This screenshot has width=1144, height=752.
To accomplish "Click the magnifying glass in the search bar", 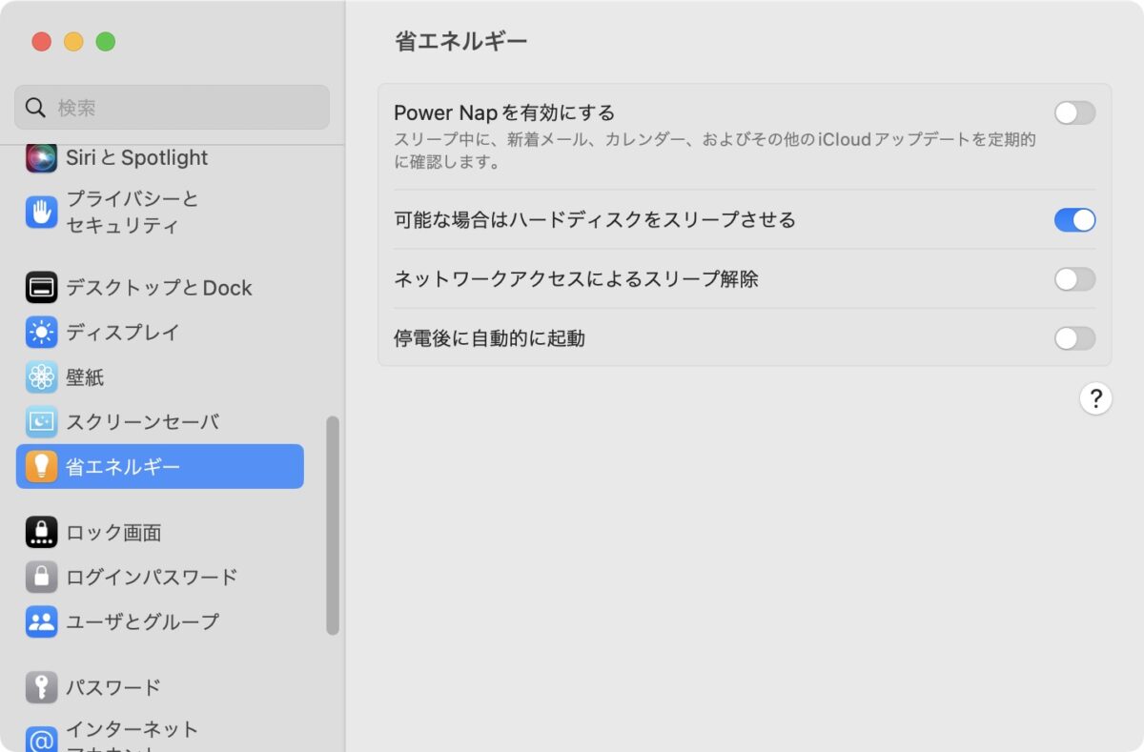I will (x=35, y=107).
